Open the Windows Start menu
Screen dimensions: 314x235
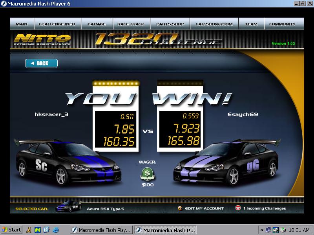pyautogui.click(x=11, y=230)
